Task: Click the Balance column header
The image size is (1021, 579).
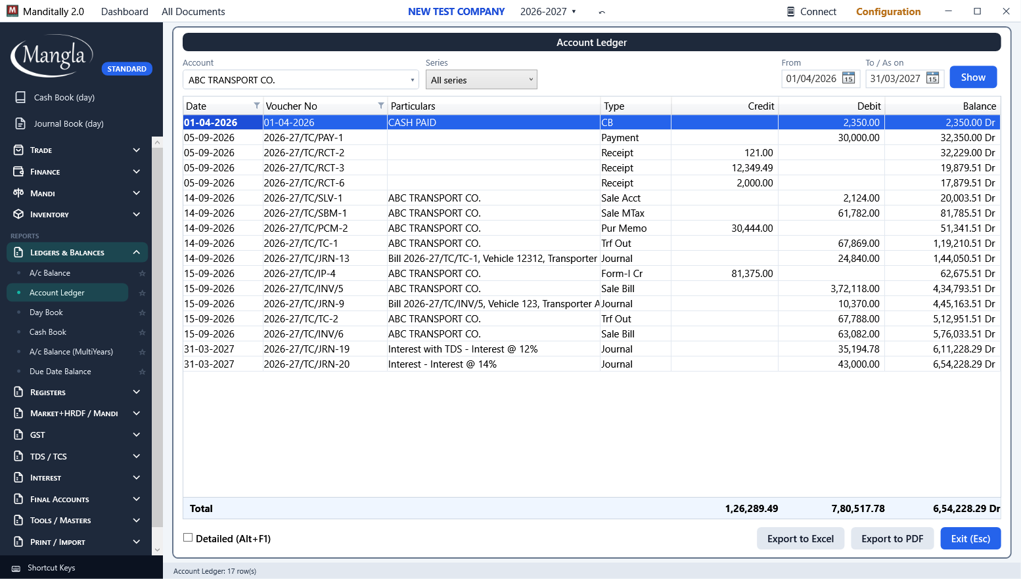Action: (x=942, y=106)
